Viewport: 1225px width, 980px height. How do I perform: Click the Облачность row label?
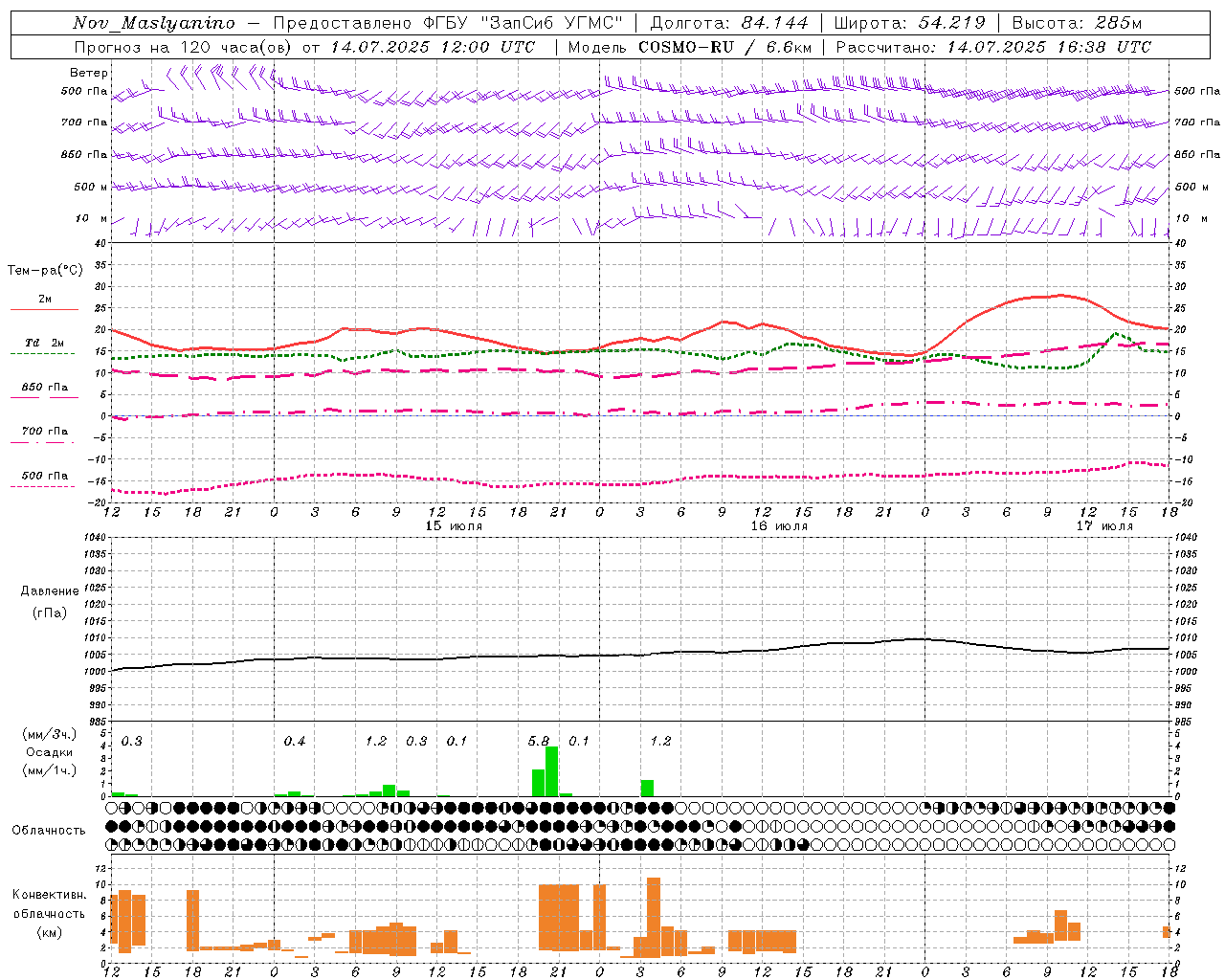[49, 830]
